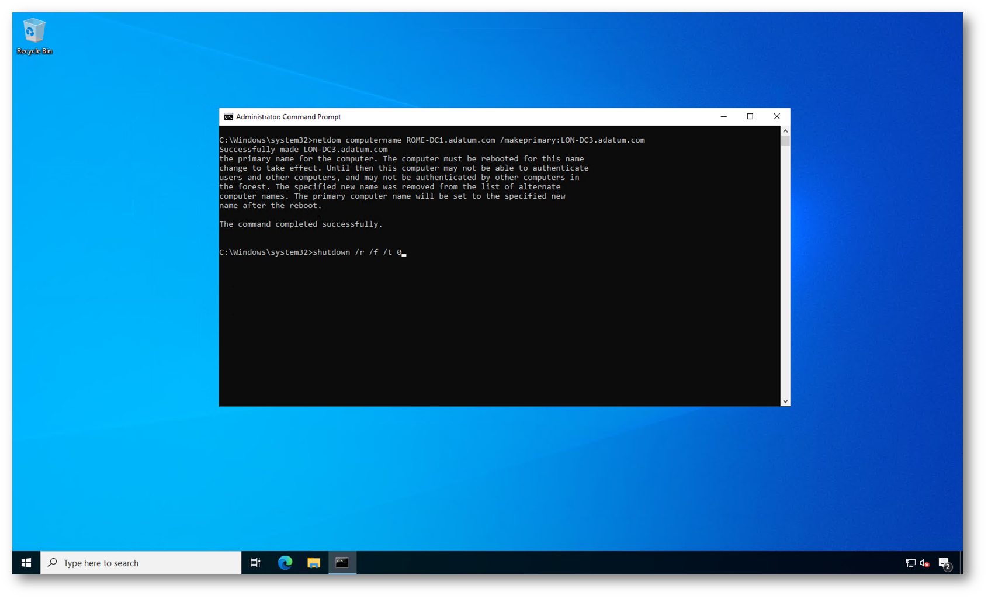Open the Recycle Bin desktop icon

click(34, 36)
